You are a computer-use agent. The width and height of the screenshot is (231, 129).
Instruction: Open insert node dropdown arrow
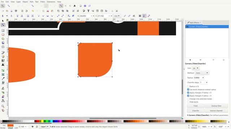point(7,16)
